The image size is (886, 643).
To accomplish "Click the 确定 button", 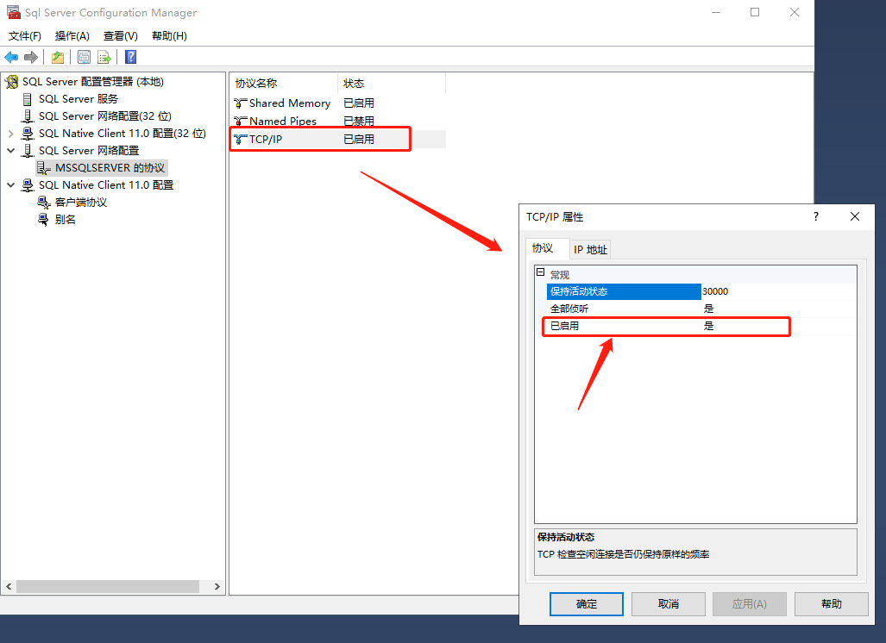I will pos(587,604).
